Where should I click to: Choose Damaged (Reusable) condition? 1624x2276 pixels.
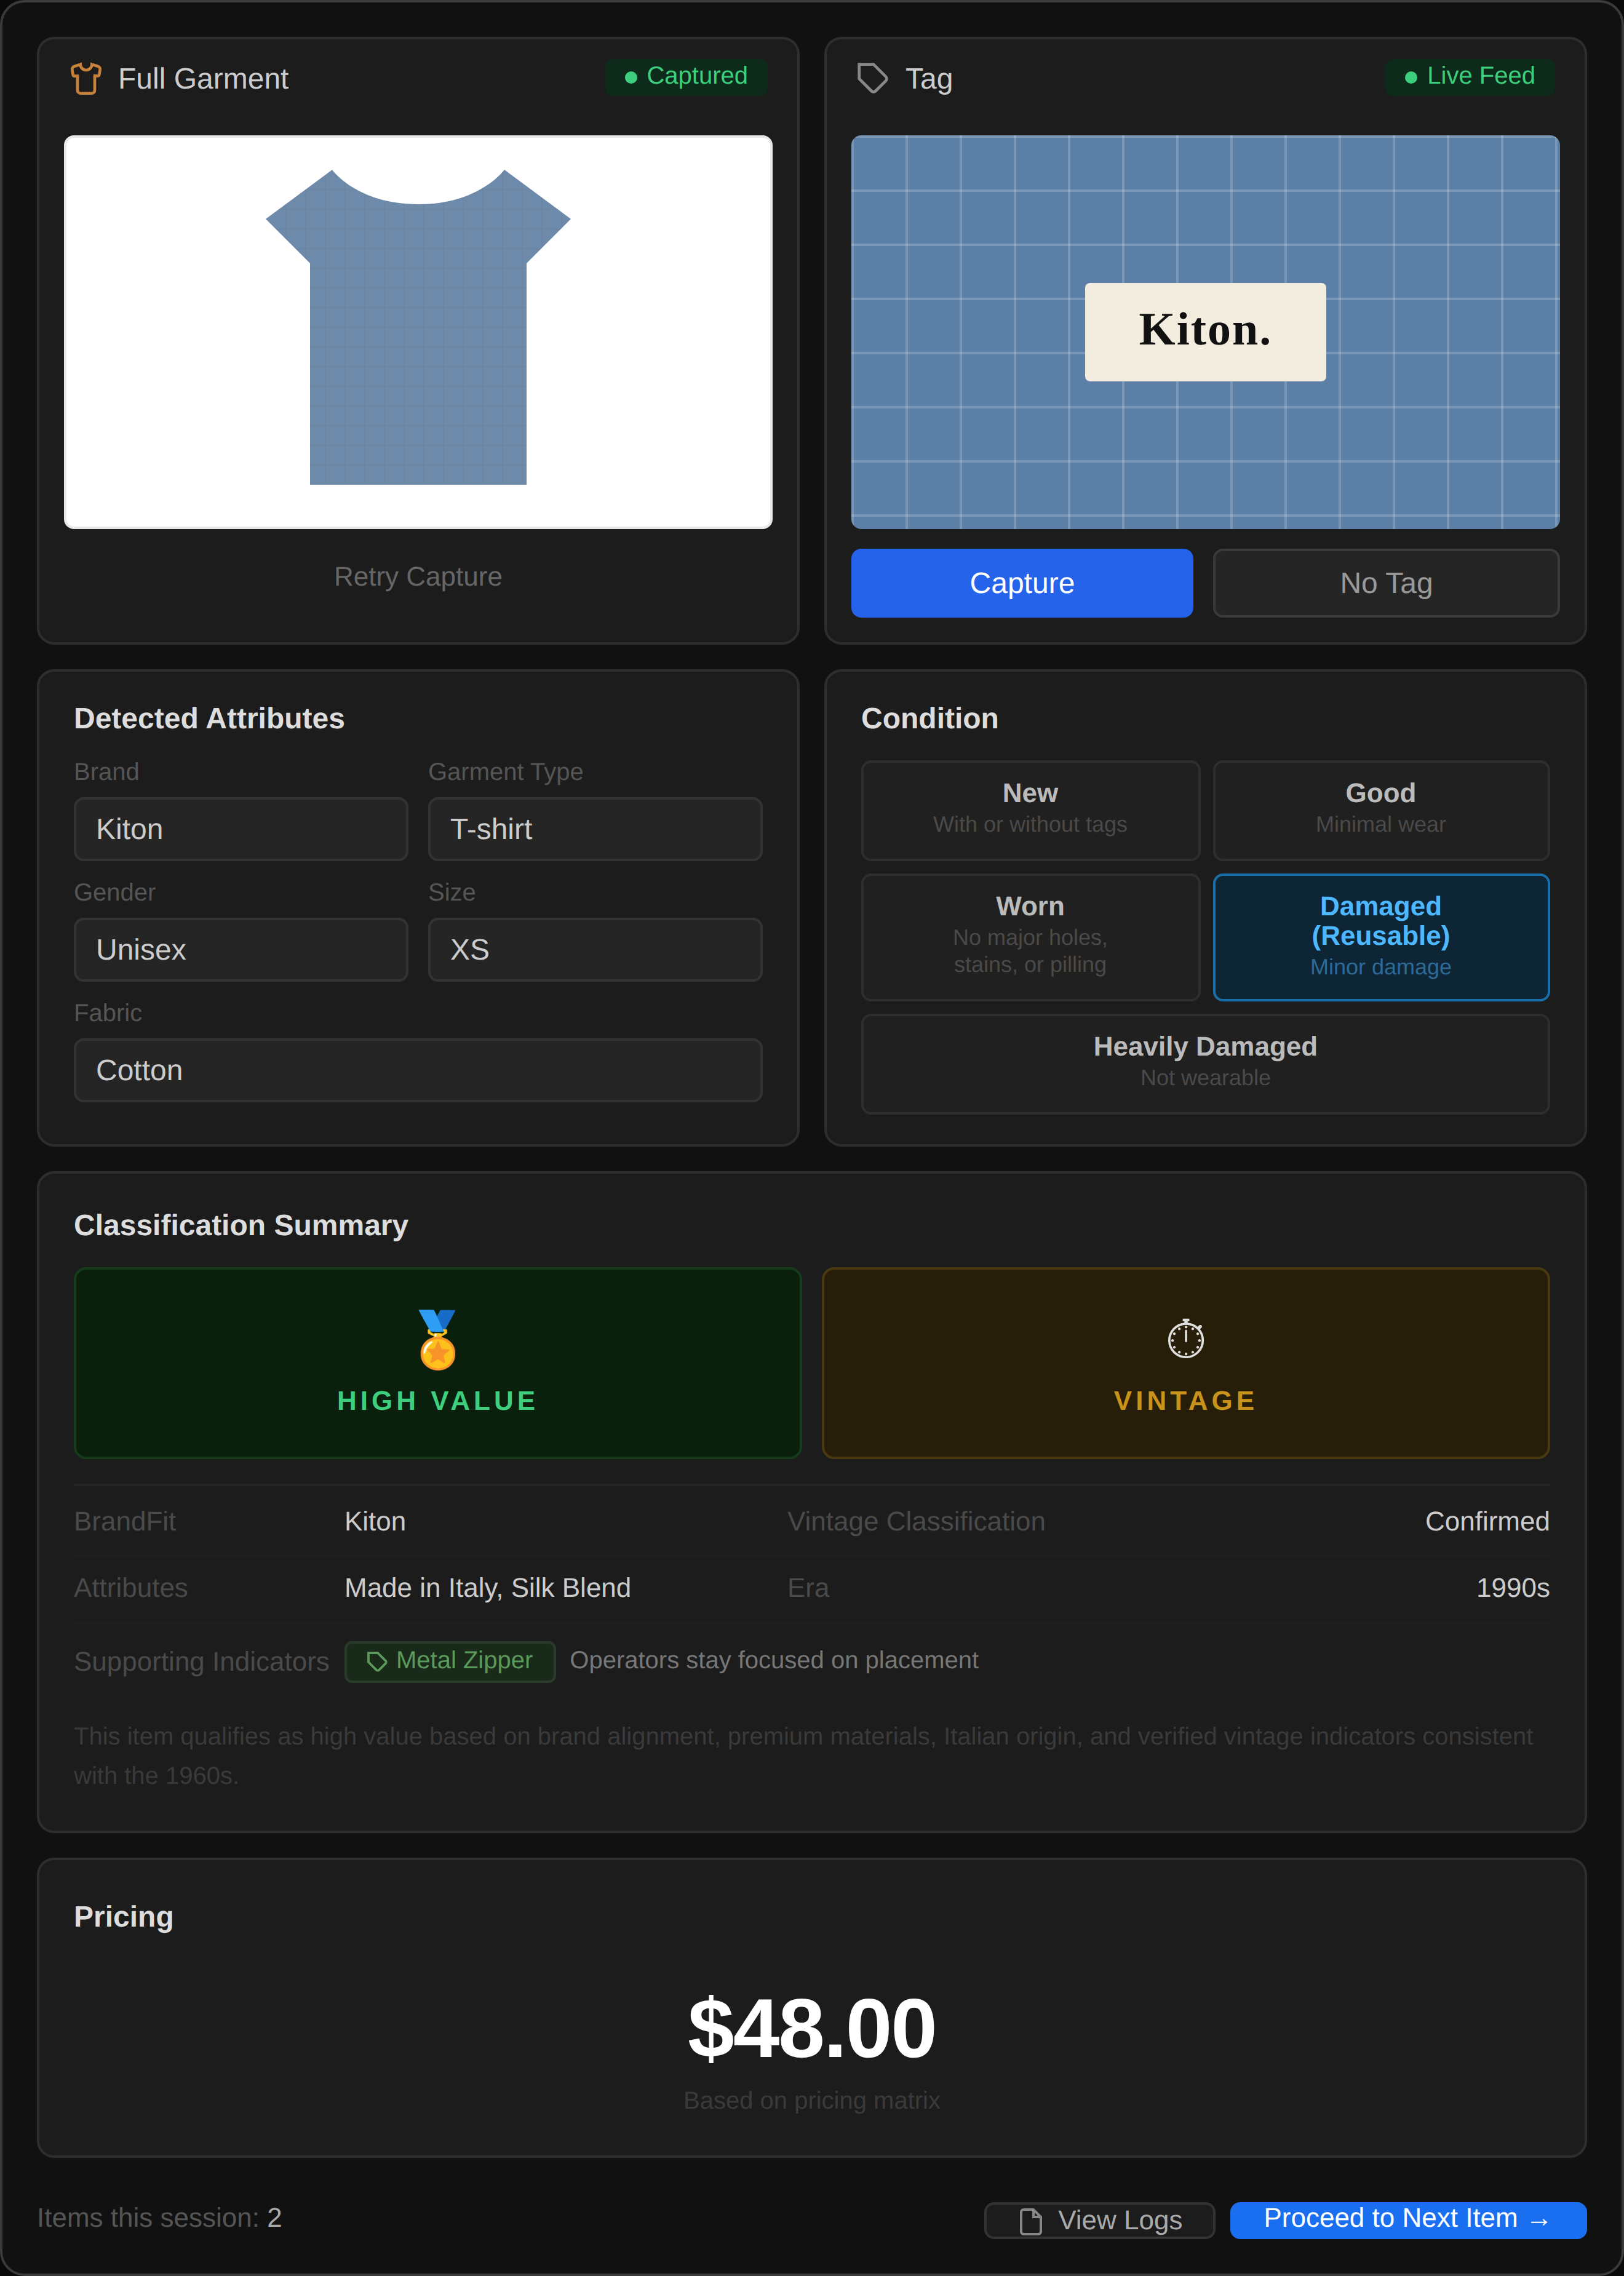pos(1381,937)
